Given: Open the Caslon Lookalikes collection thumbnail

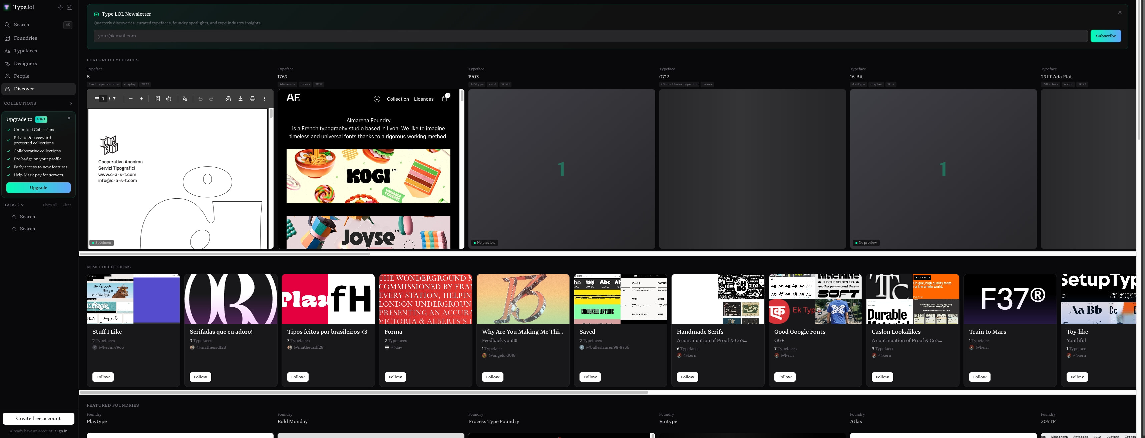Looking at the screenshot, I should [x=912, y=299].
